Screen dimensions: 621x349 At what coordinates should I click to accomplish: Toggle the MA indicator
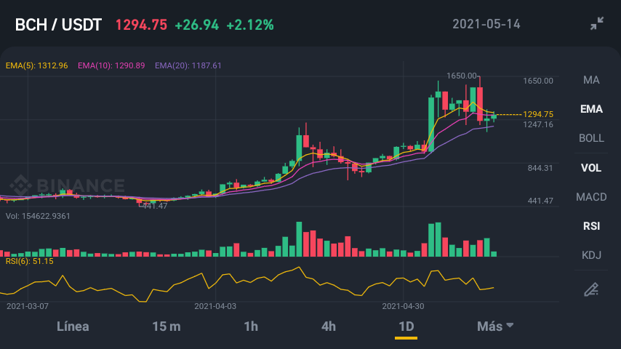point(591,80)
